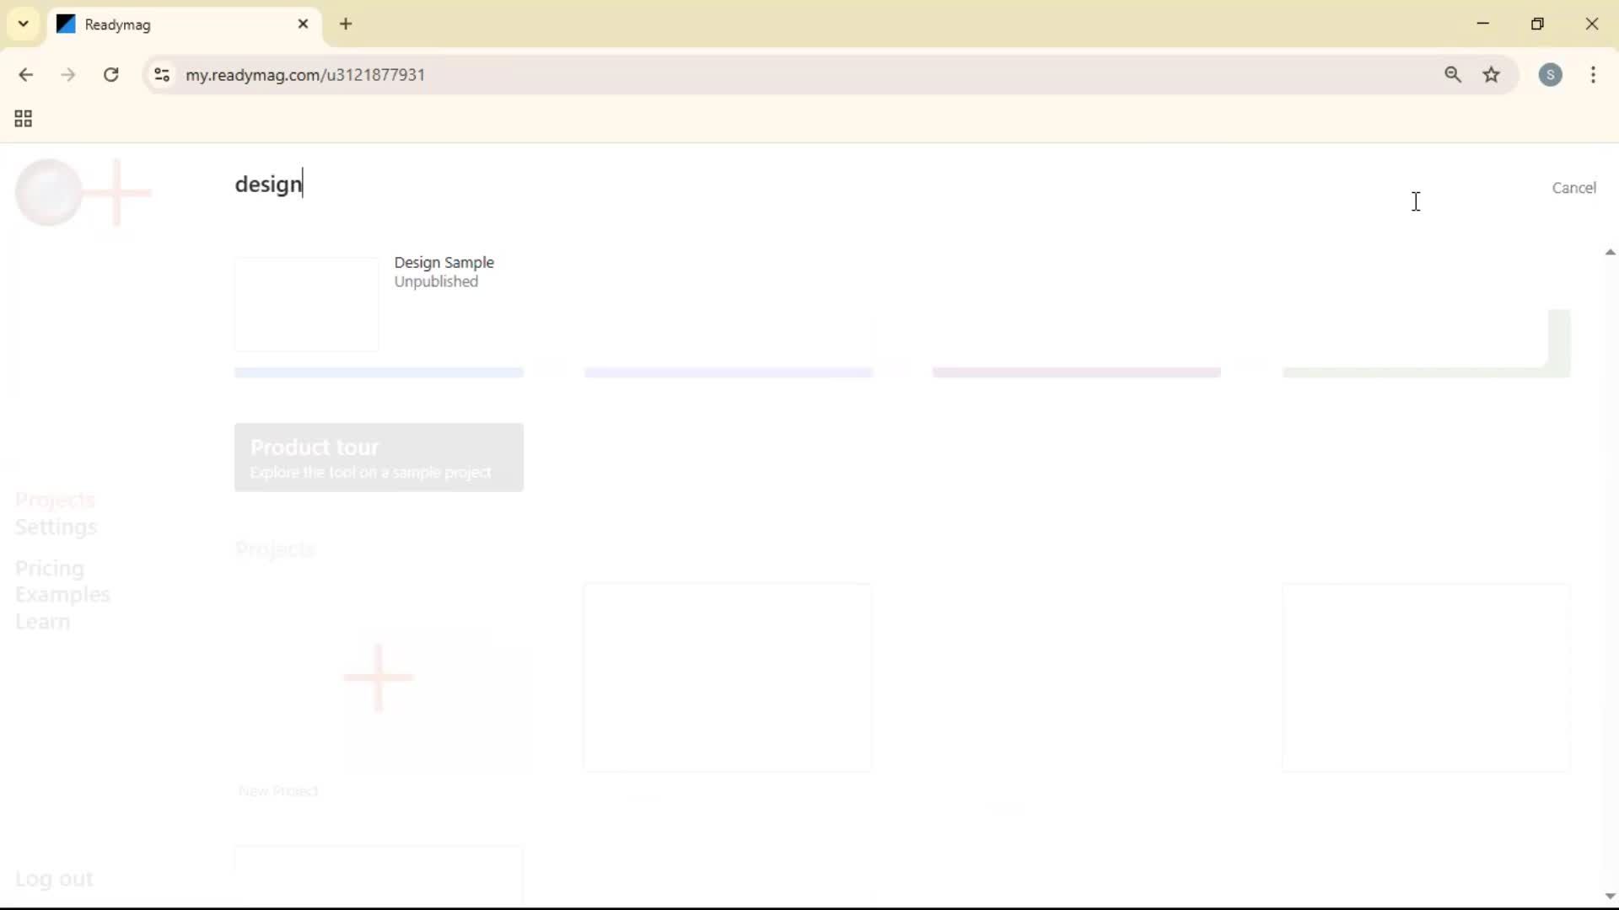Screen dimensions: 1619x910
Task: Open the tab search dropdown arrow
Action: point(23,24)
